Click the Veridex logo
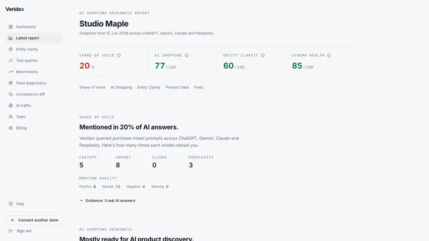 15,9
